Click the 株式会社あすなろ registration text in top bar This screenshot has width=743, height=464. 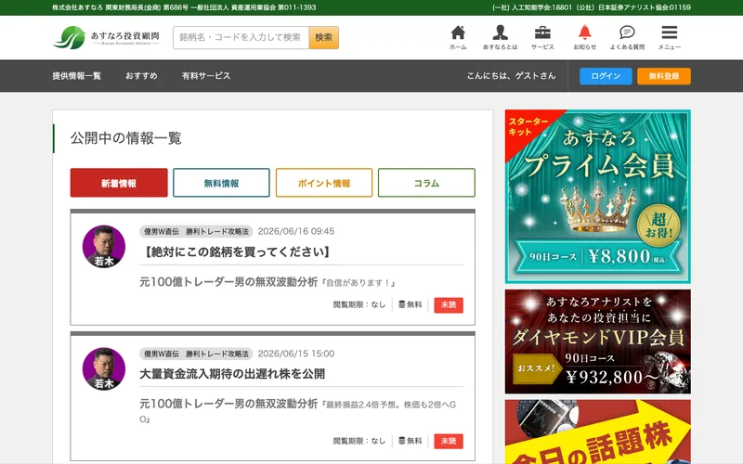(x=184, y=7)
